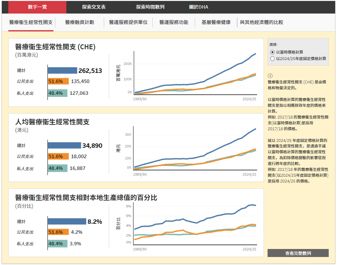
Task: Click orange 公共支出 bar showing 135,450
Action: point(58,81)
